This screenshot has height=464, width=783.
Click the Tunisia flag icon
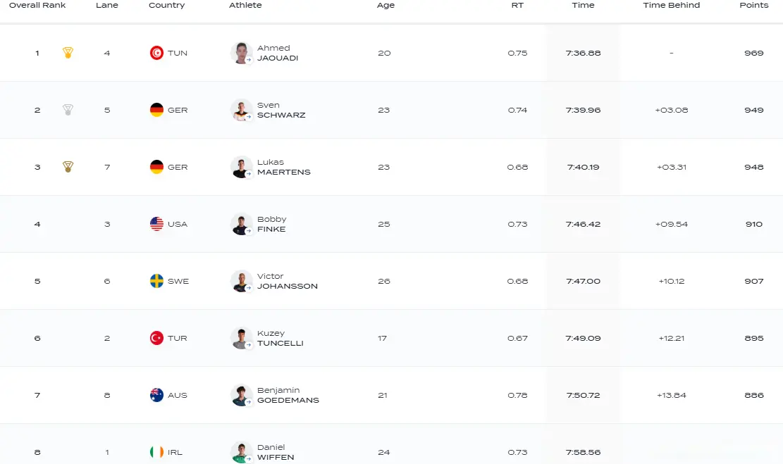point(156,53)
